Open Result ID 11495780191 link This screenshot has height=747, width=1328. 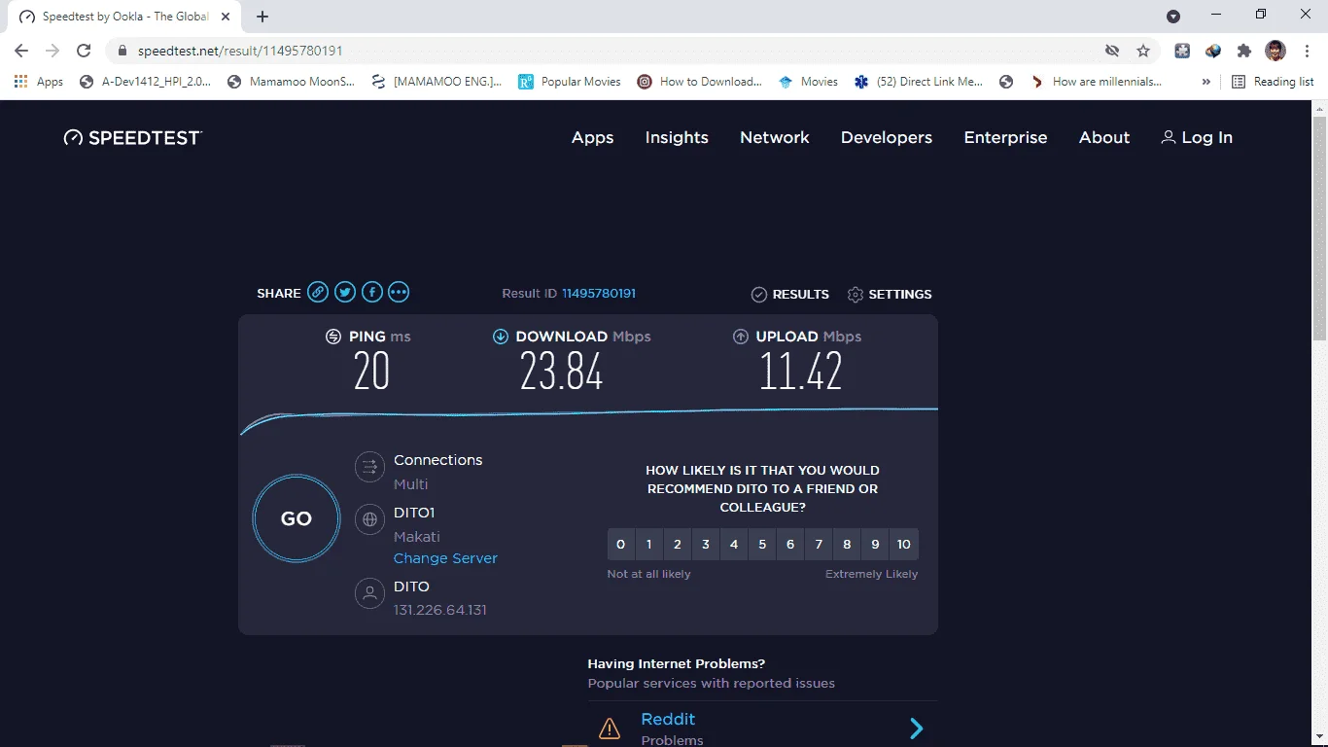click(599, 293)
